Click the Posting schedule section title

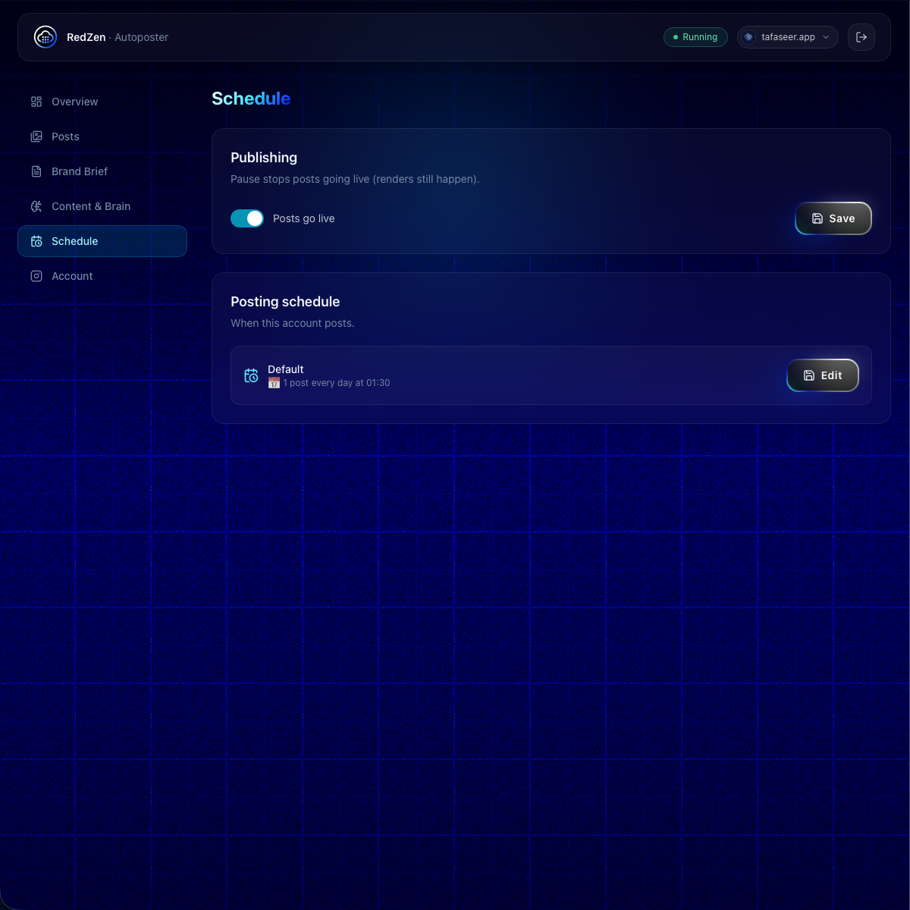click(285, 302)
